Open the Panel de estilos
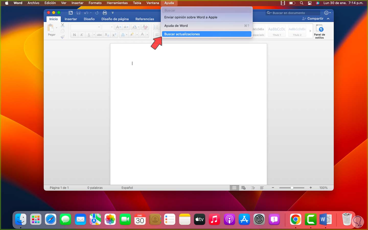Screen dimensions: 368x230 [319, 31]
